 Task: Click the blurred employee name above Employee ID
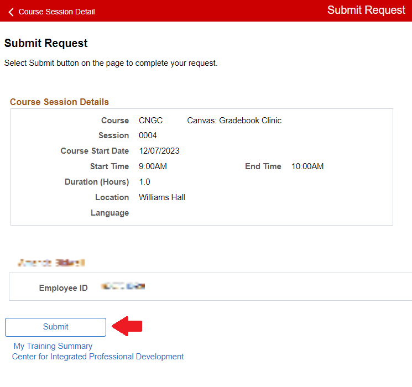pos(51,263)
